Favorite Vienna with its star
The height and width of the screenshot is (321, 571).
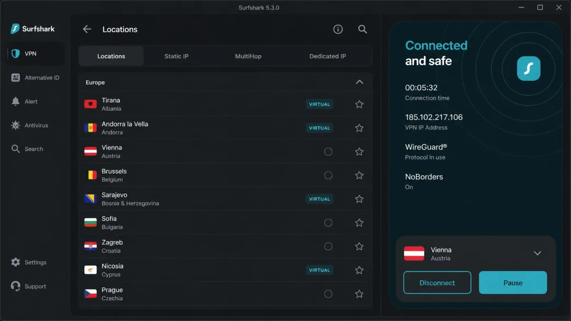359,152
